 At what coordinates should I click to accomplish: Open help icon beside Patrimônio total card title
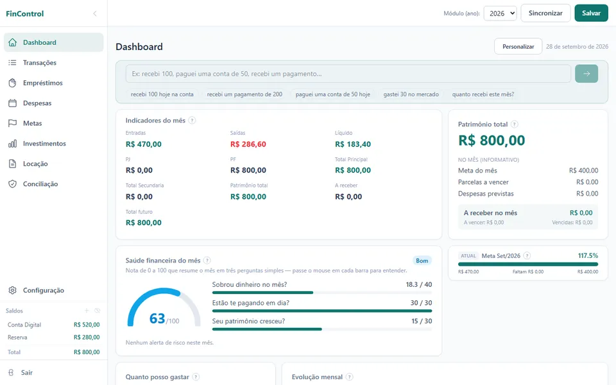[x=514, y=124]
